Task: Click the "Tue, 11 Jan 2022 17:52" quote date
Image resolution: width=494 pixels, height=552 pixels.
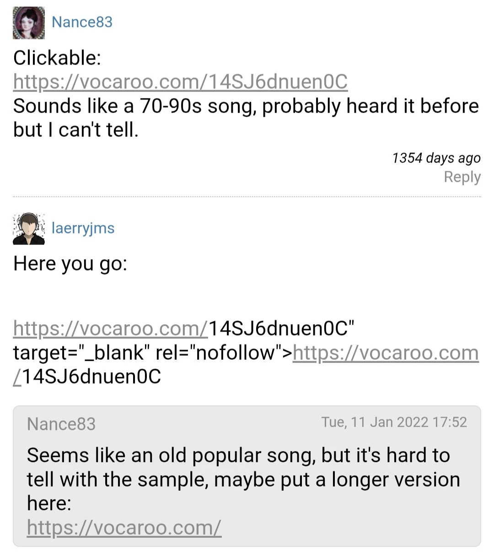Action: coord(394,422)
